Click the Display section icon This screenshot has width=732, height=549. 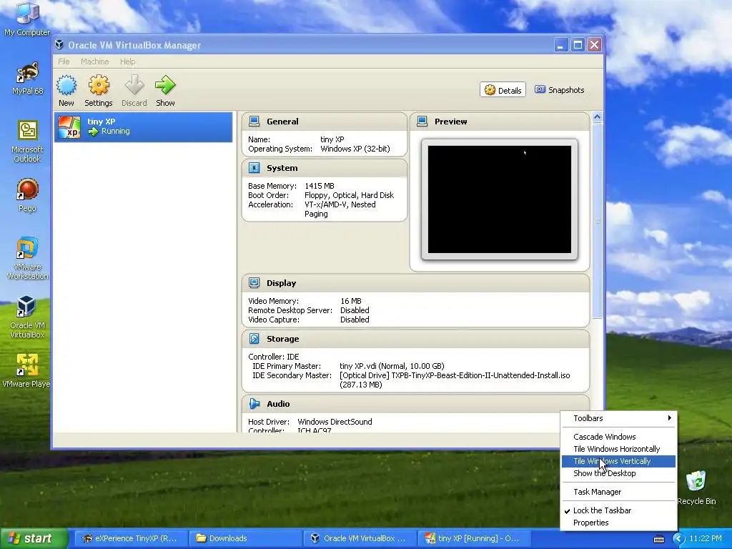tap(254, 283)
